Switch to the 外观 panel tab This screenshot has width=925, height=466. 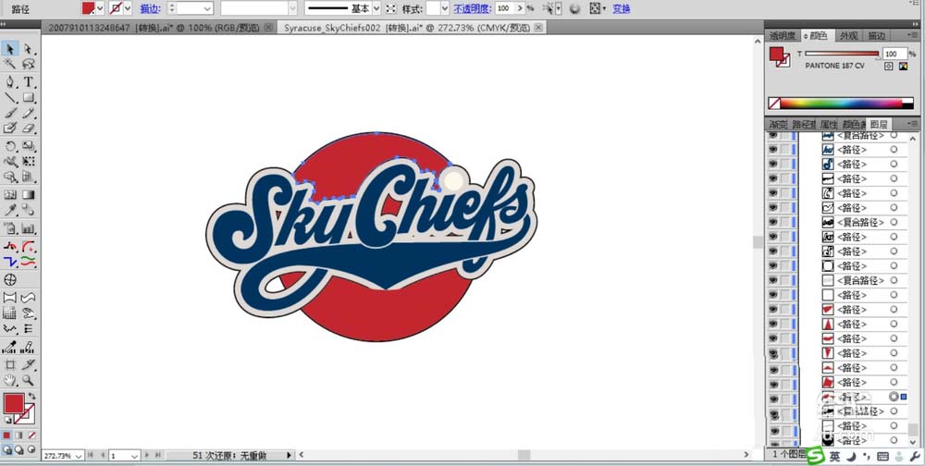tap(848, 36)
